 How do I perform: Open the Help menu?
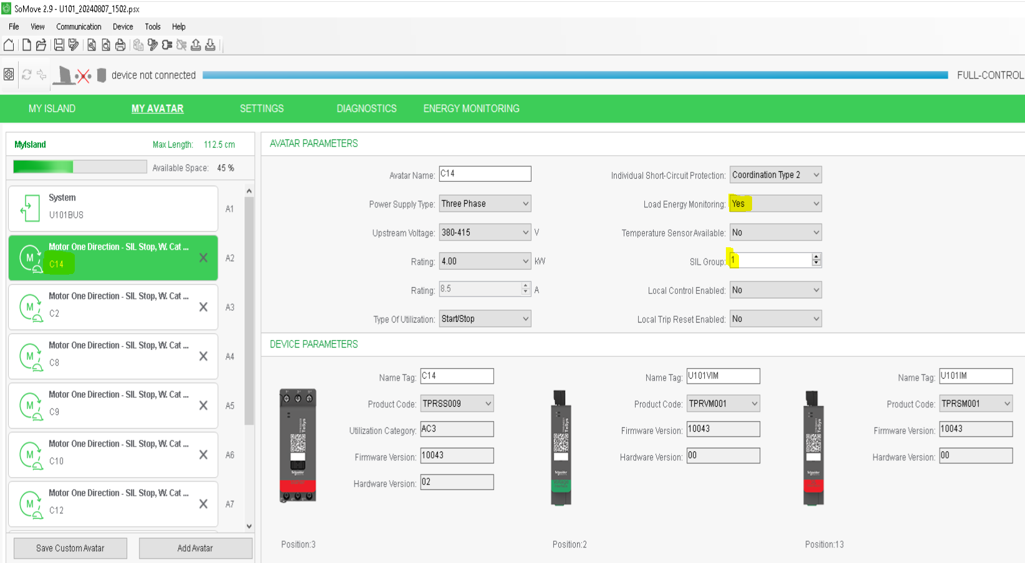179,27
